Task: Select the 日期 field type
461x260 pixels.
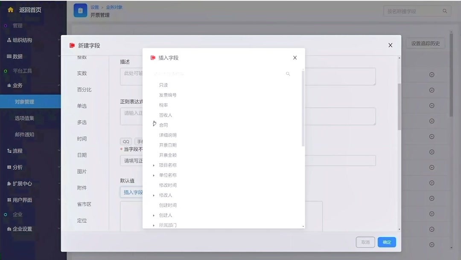Action: click(x=82, y=155)
